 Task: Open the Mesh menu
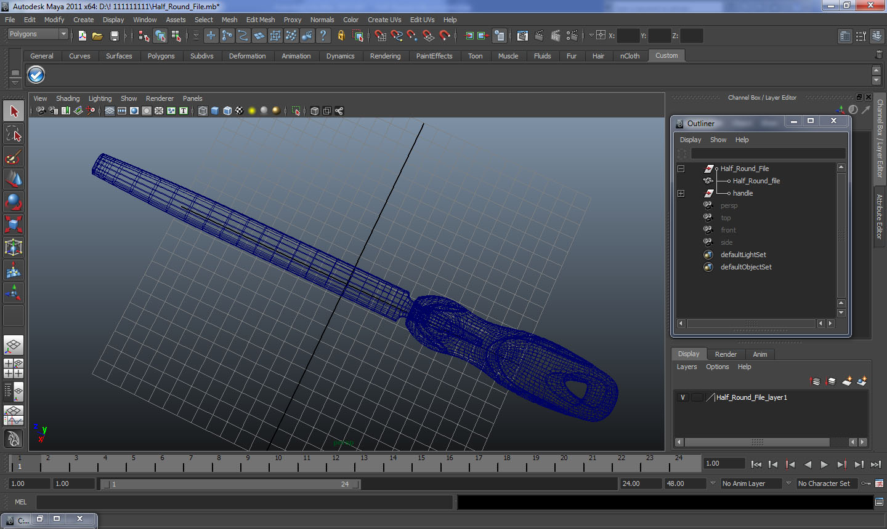pos(229,20)
